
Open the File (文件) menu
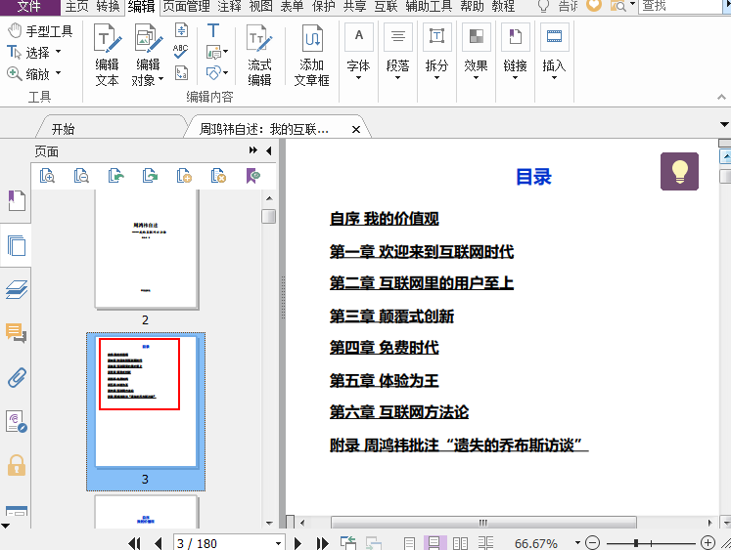click(29, 7)
